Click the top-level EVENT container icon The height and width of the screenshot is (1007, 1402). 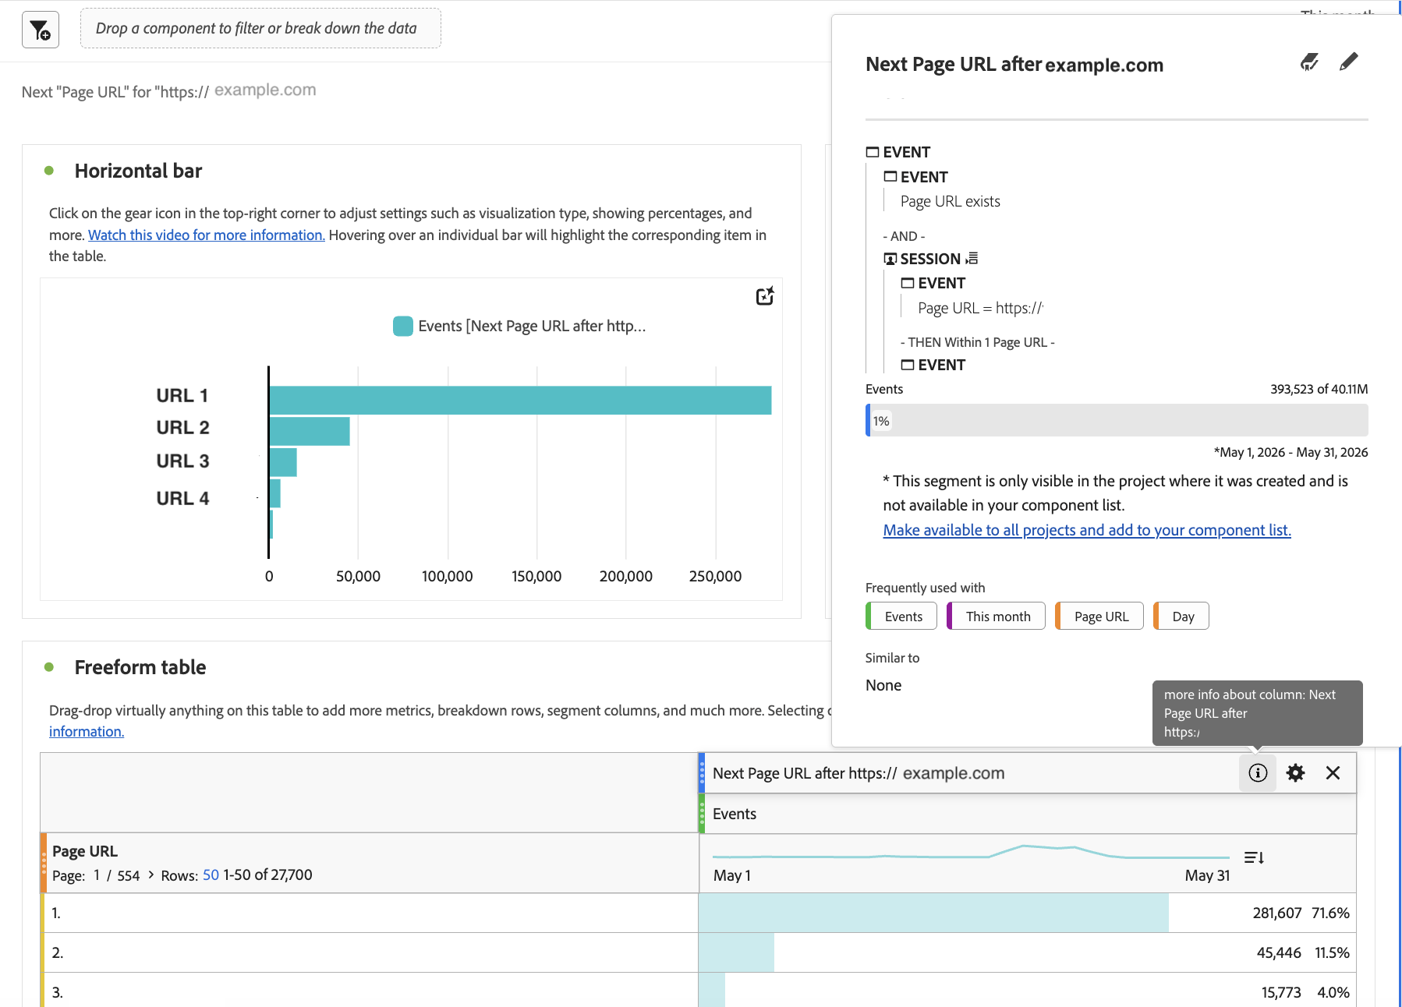pos(873,152)
